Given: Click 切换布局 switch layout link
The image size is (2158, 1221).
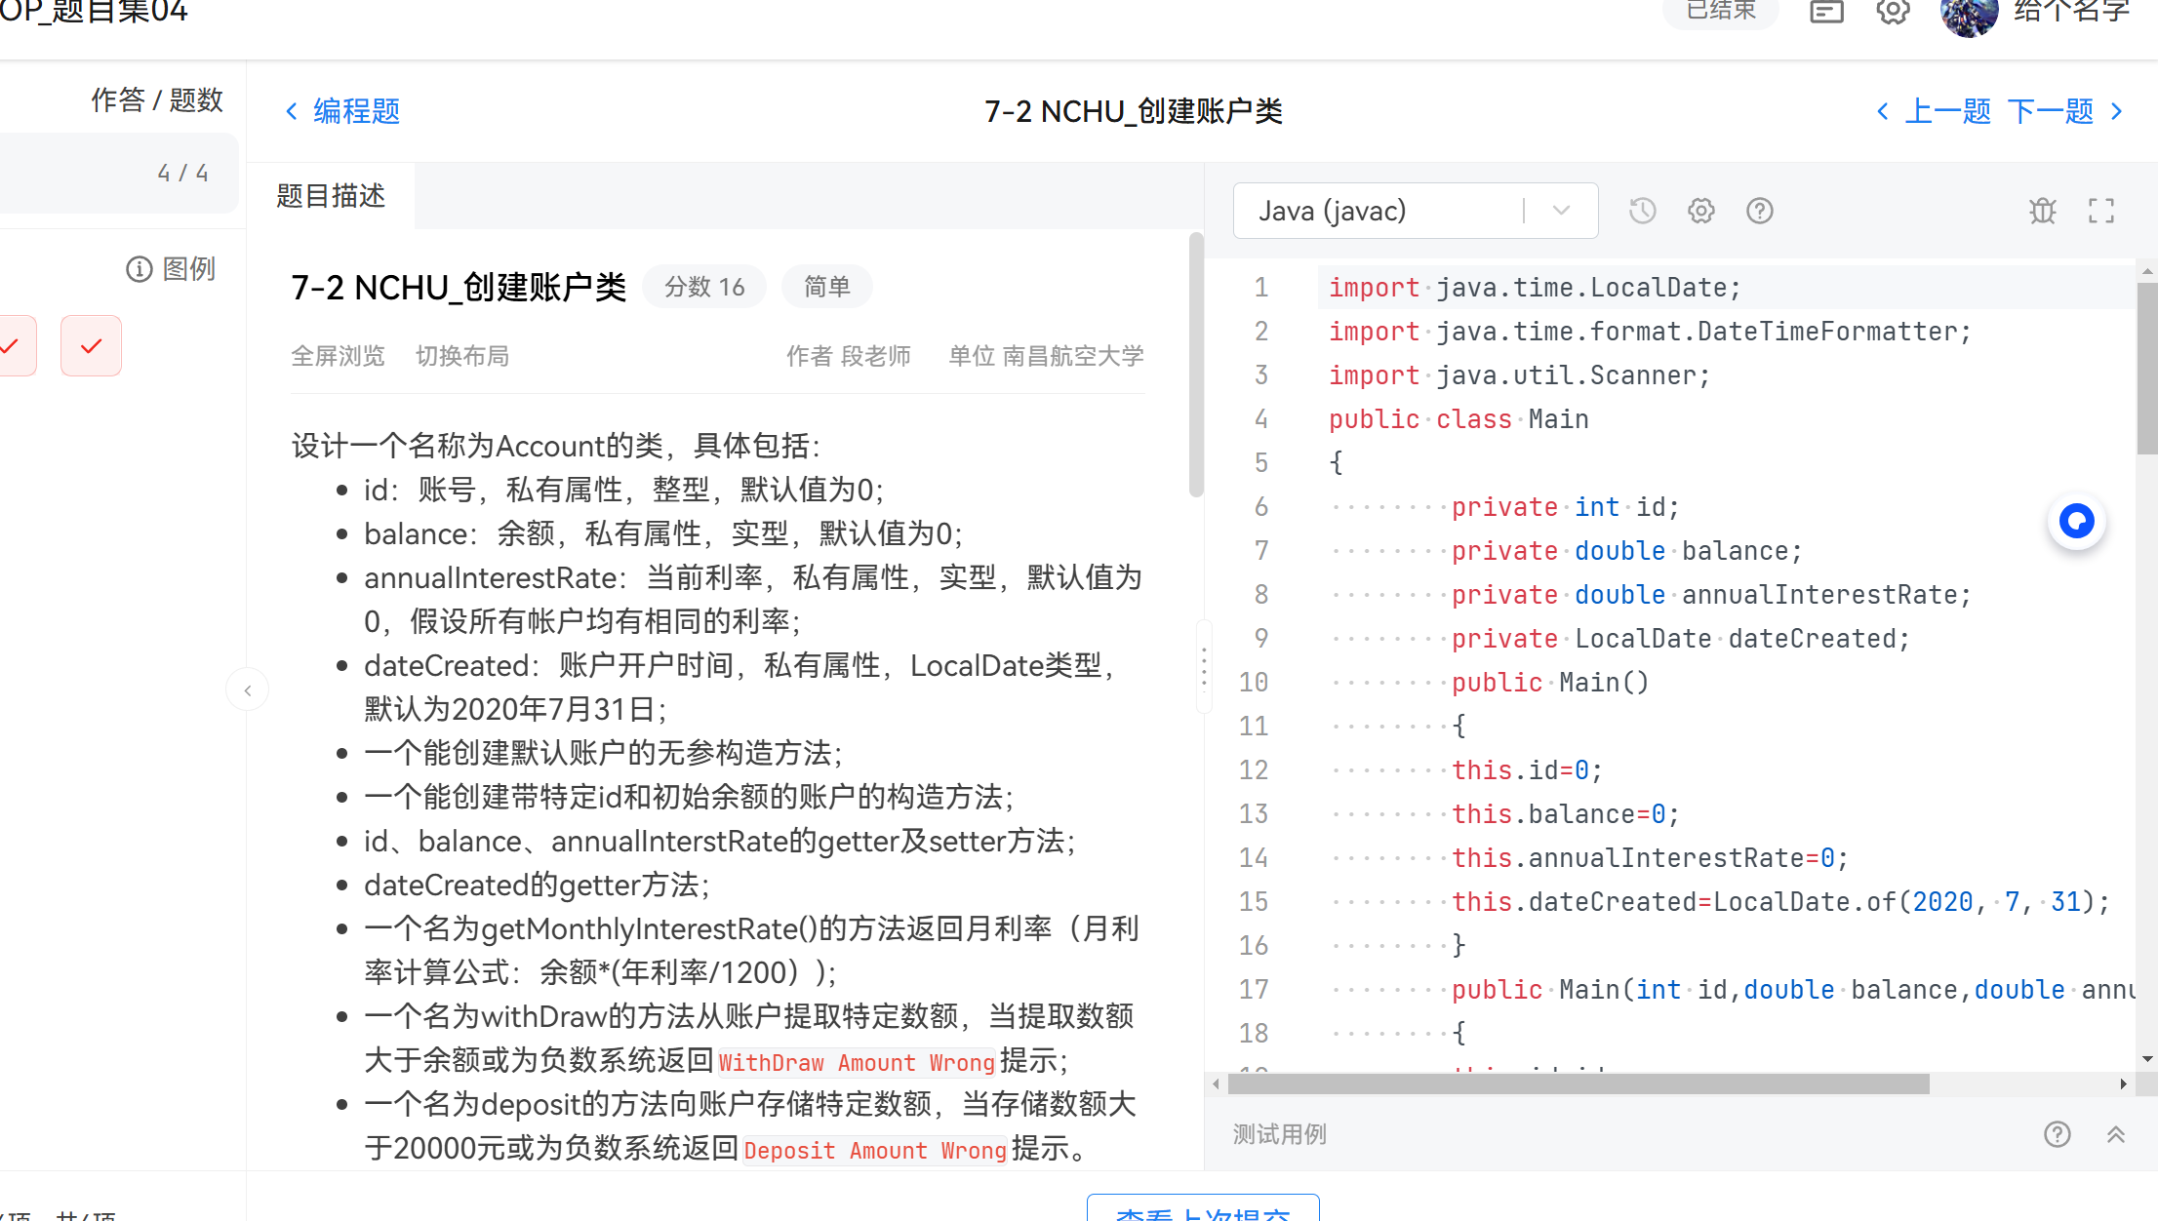Looking at the screenshot, I should (462, 356).
